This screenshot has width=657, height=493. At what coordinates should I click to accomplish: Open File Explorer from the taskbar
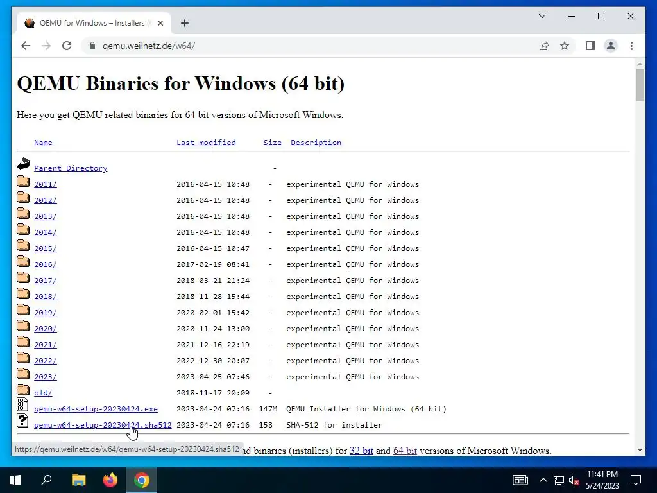(x=78, y=480)
